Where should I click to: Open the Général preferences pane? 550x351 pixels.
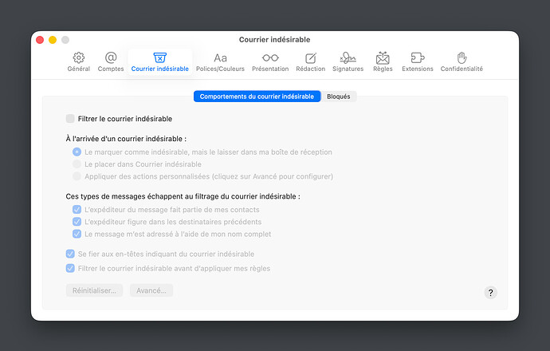79,61
